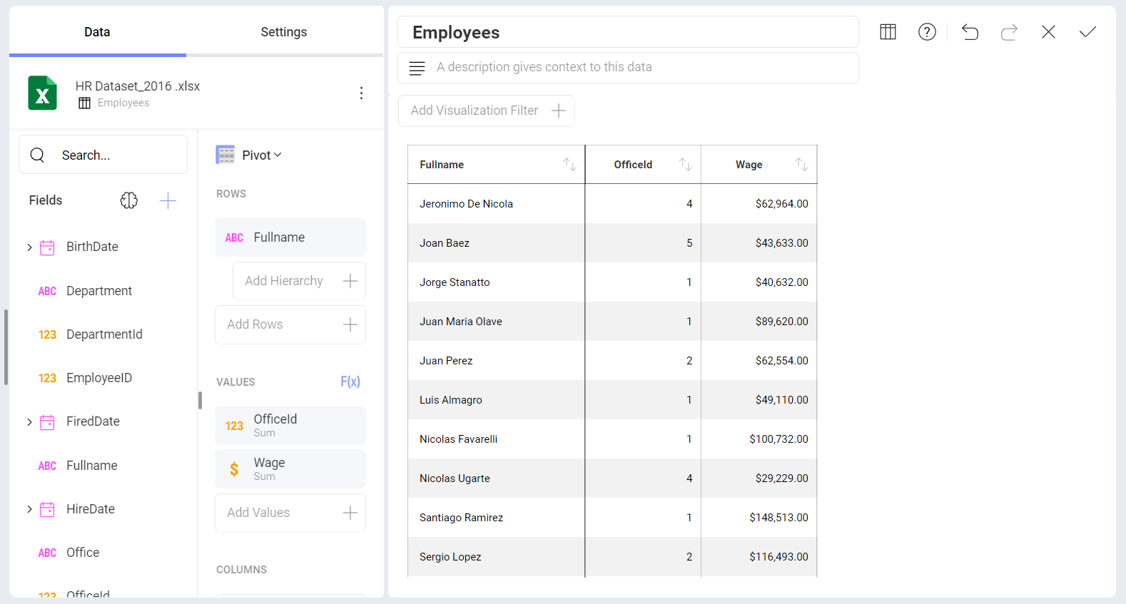Expand the HireDate field

[x=29, y=509]
